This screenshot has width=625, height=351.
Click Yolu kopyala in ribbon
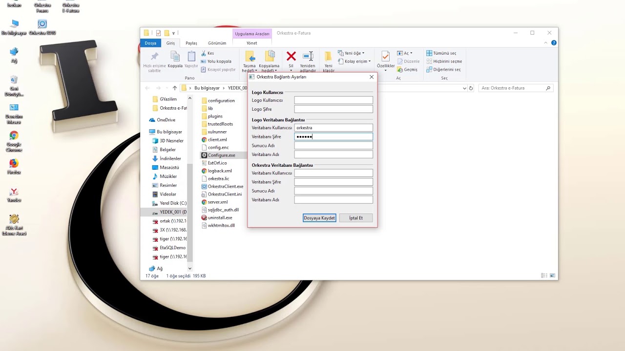click(x=216, y=61)
